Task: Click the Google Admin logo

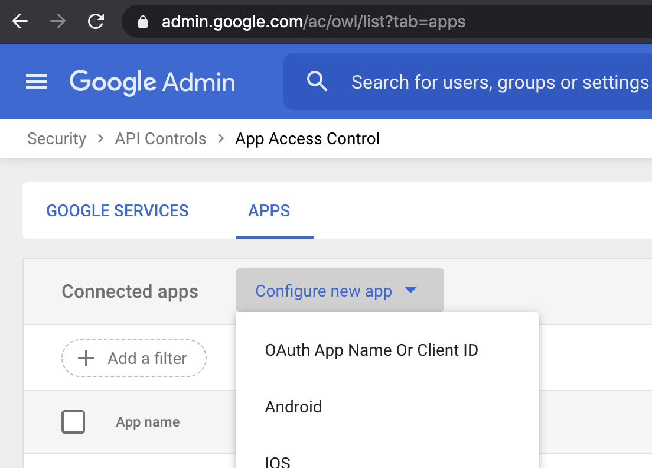Action: tap(151, 82)
